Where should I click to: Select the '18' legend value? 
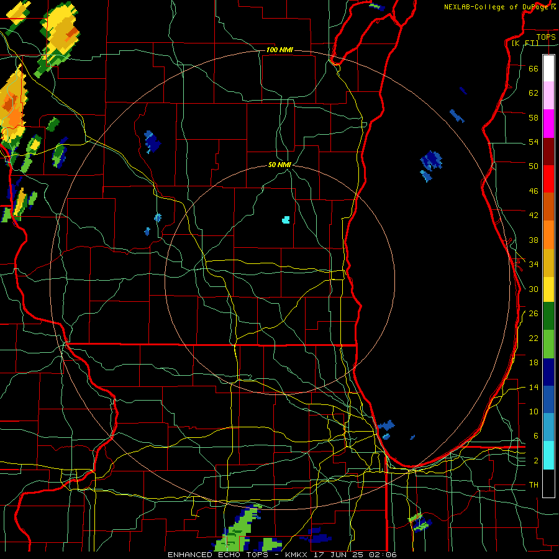[x=534, y=363]
